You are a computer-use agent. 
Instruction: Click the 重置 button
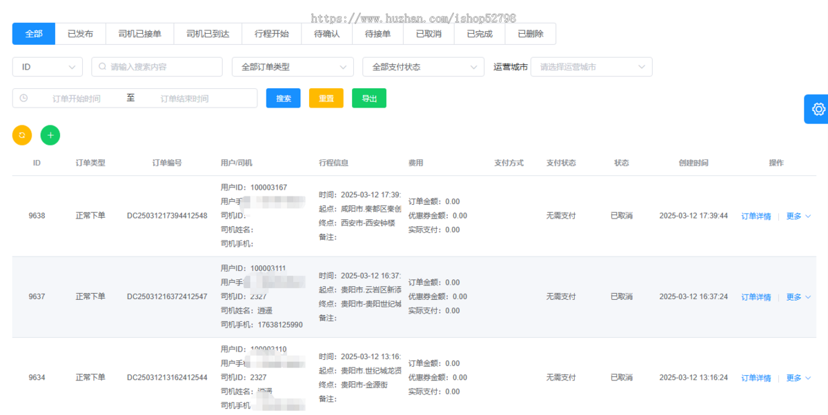[x=326, y=99]
